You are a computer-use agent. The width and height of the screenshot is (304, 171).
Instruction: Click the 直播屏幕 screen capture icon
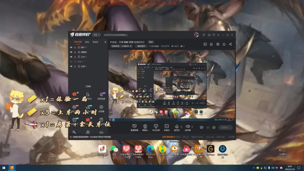(134, 128)
